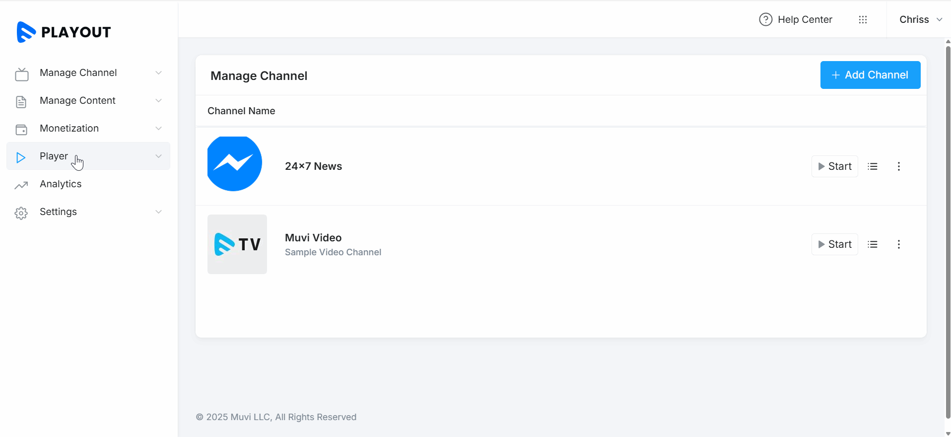
Task: Open the apps grid icon in header
Action: 863,19
